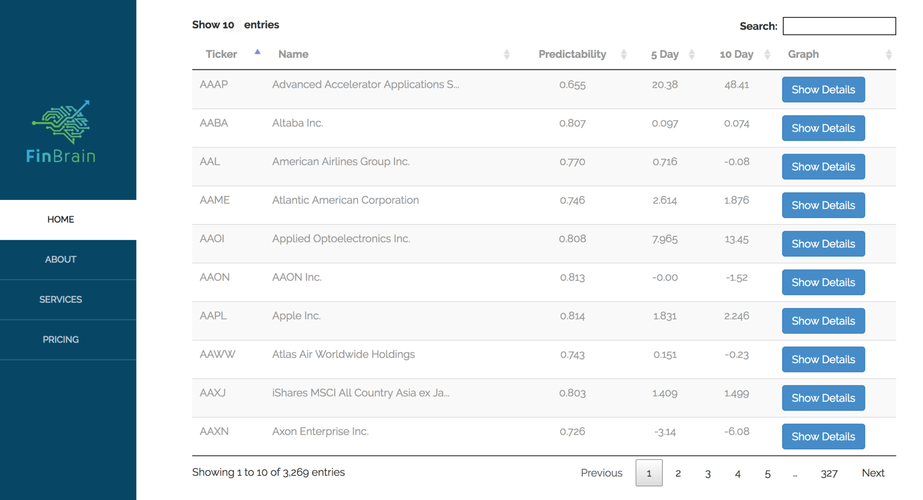Sort by Predictability column arrows
923x500 pixels.
click(x=623, y=54)
